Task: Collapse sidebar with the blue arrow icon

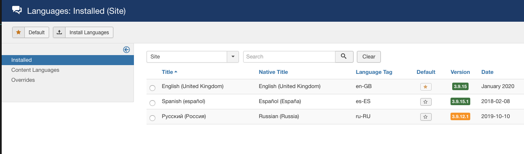Action: [x=126, y=50]
